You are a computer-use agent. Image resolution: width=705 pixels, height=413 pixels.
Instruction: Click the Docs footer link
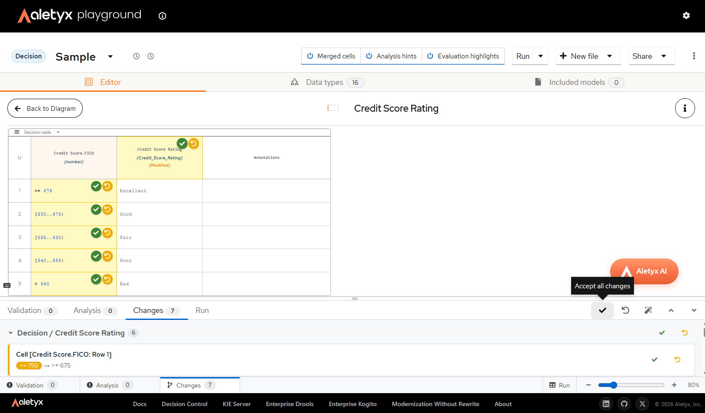140,404
